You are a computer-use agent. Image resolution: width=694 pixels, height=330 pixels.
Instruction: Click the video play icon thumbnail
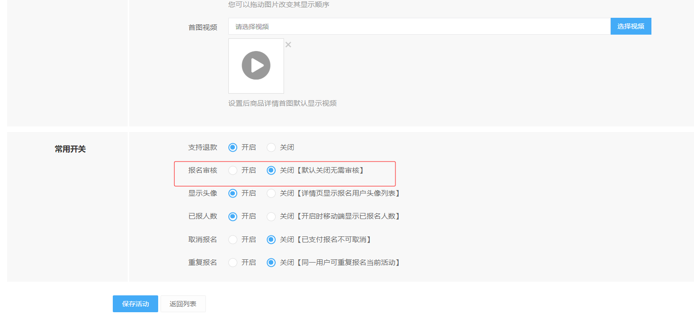pyautogui.click(x=256, y=66)
